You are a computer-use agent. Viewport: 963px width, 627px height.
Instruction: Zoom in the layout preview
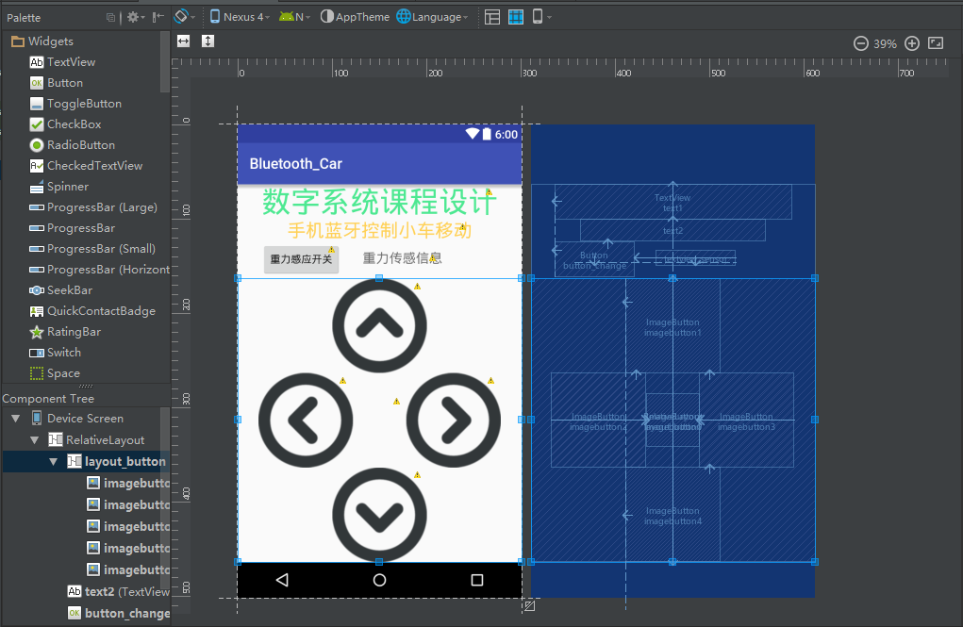pyautogui.click(x=912, y=43)
